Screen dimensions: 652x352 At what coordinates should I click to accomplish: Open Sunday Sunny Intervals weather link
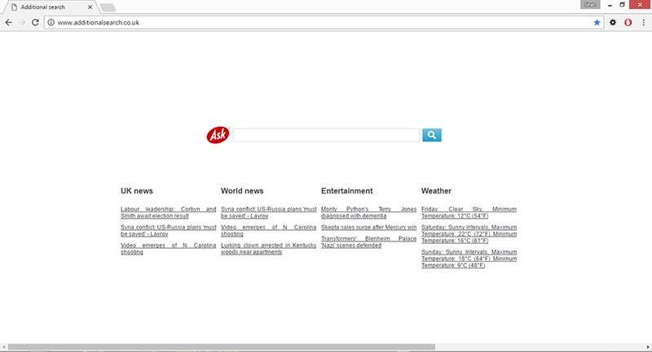tap(469, 259)
